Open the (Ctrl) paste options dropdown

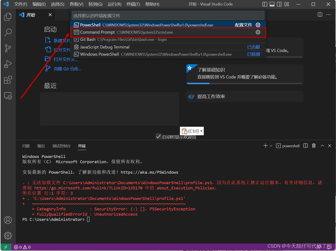(x=192, y=131)
